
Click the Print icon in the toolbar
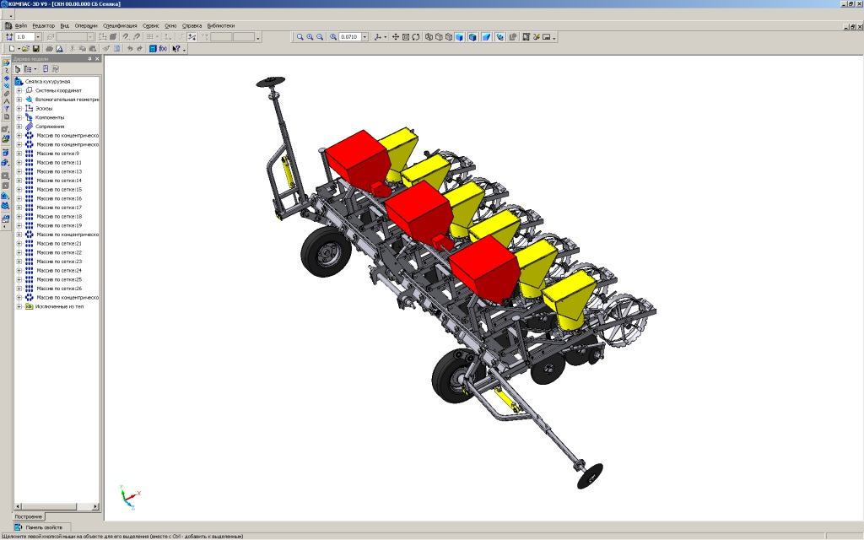(50, 49)
